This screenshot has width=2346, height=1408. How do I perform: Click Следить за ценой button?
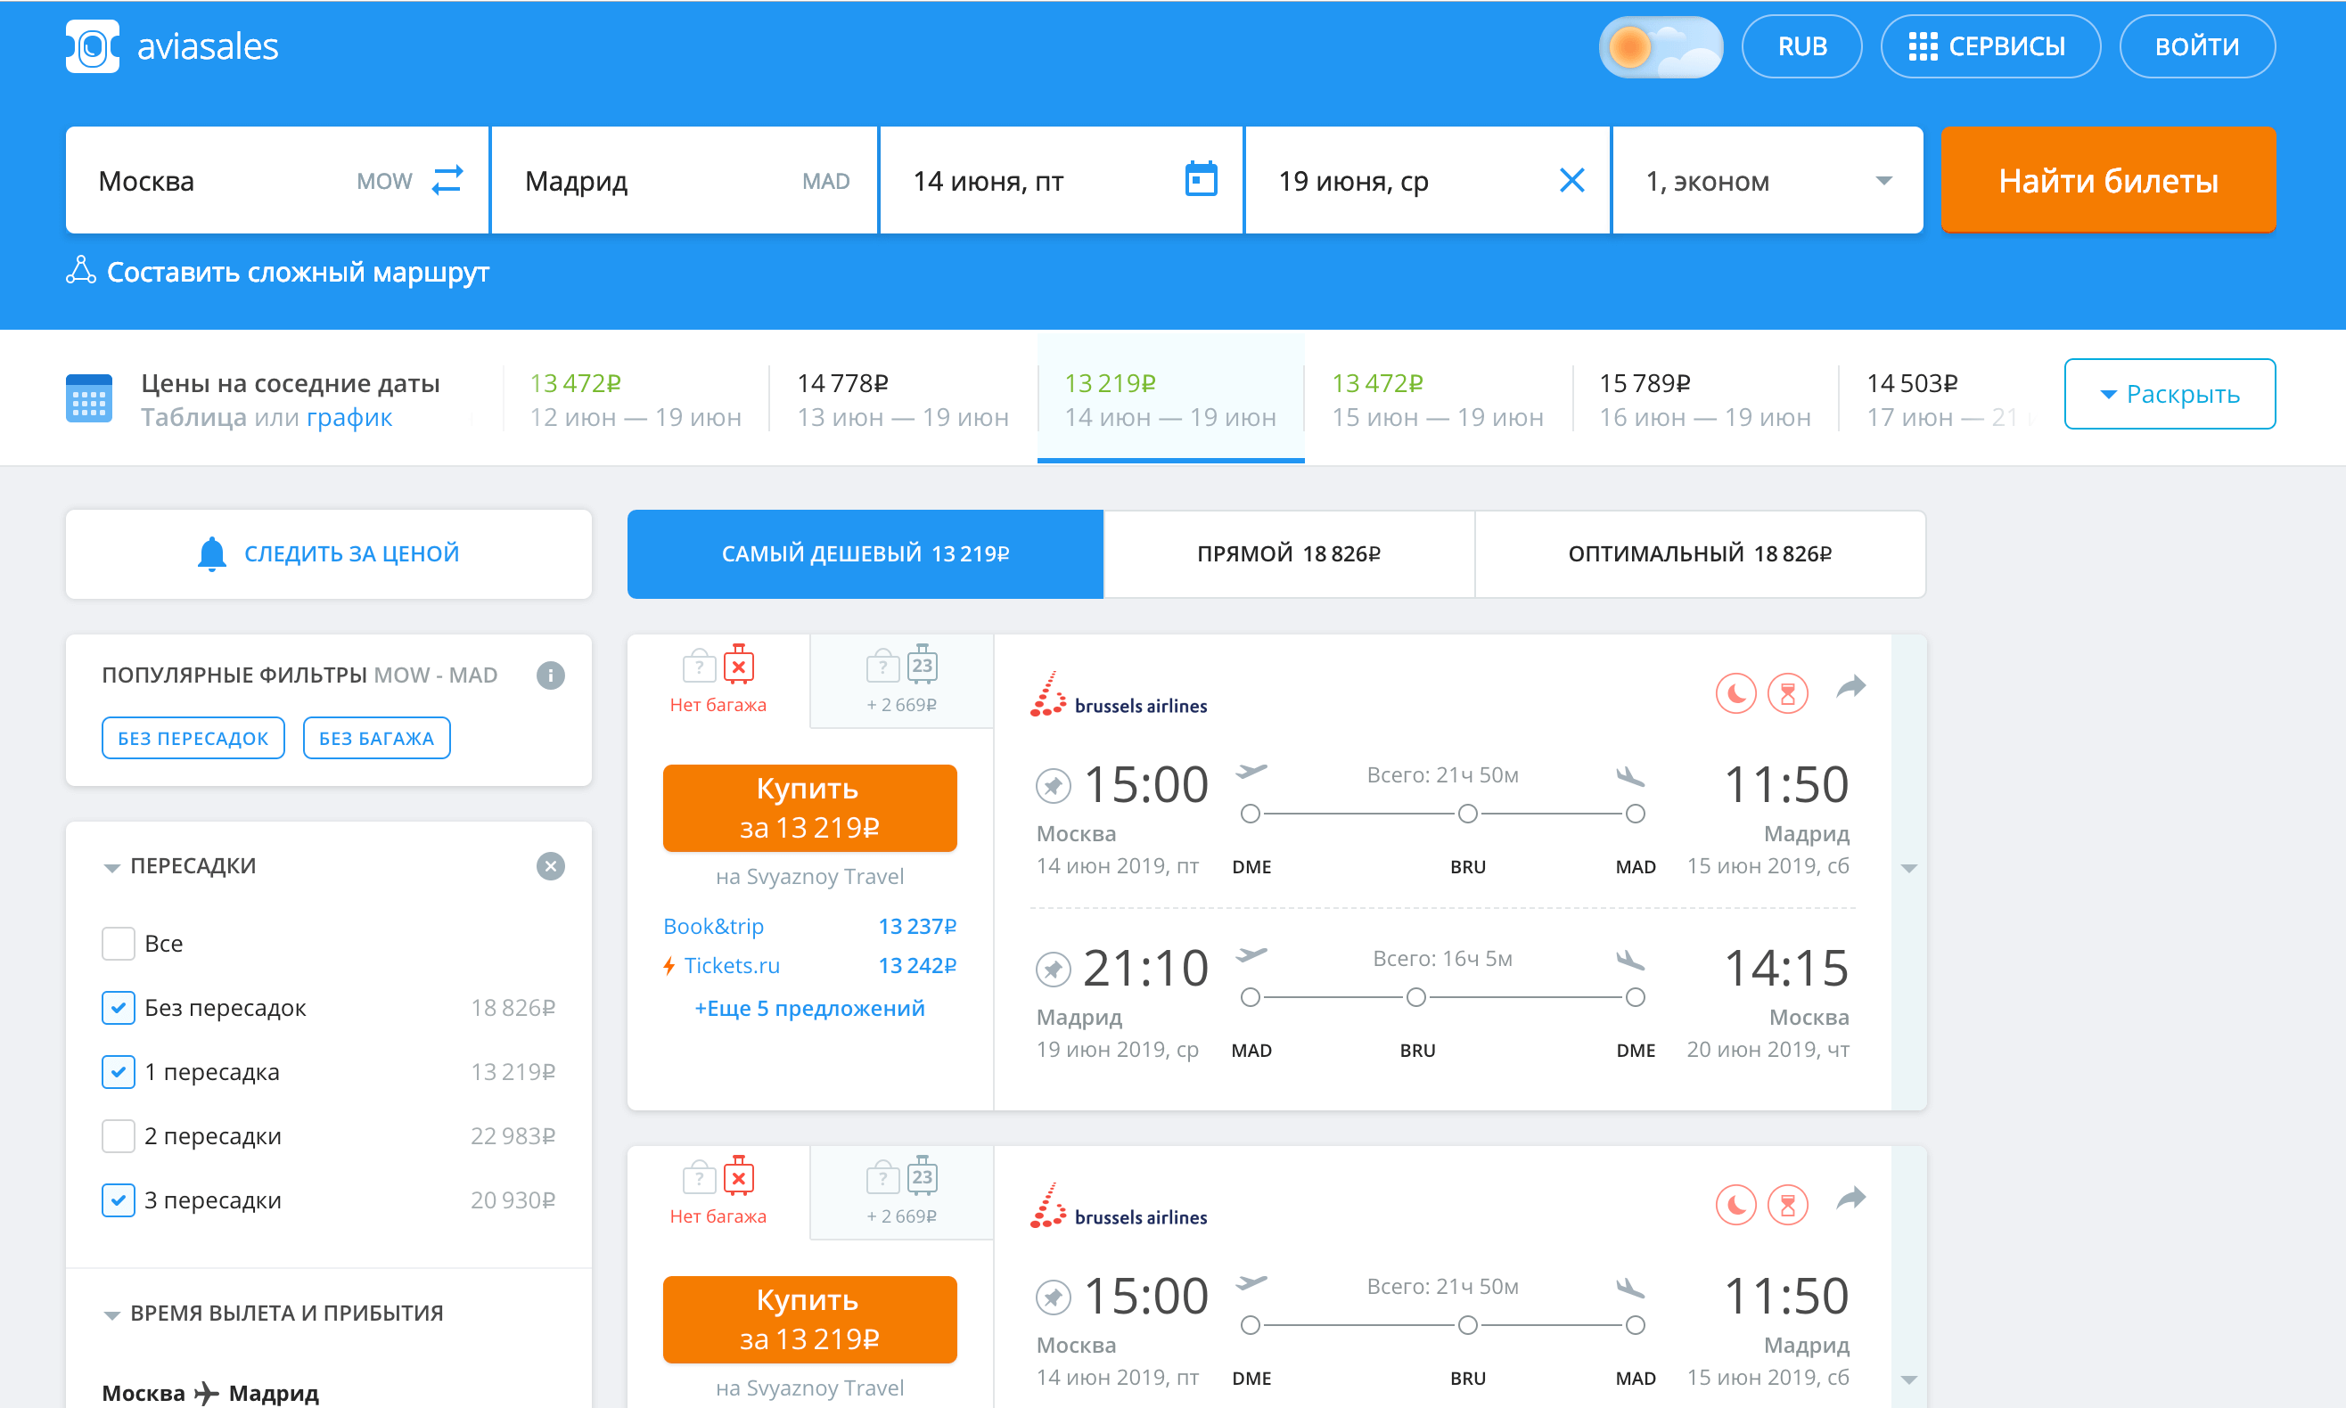click(328, 554)
